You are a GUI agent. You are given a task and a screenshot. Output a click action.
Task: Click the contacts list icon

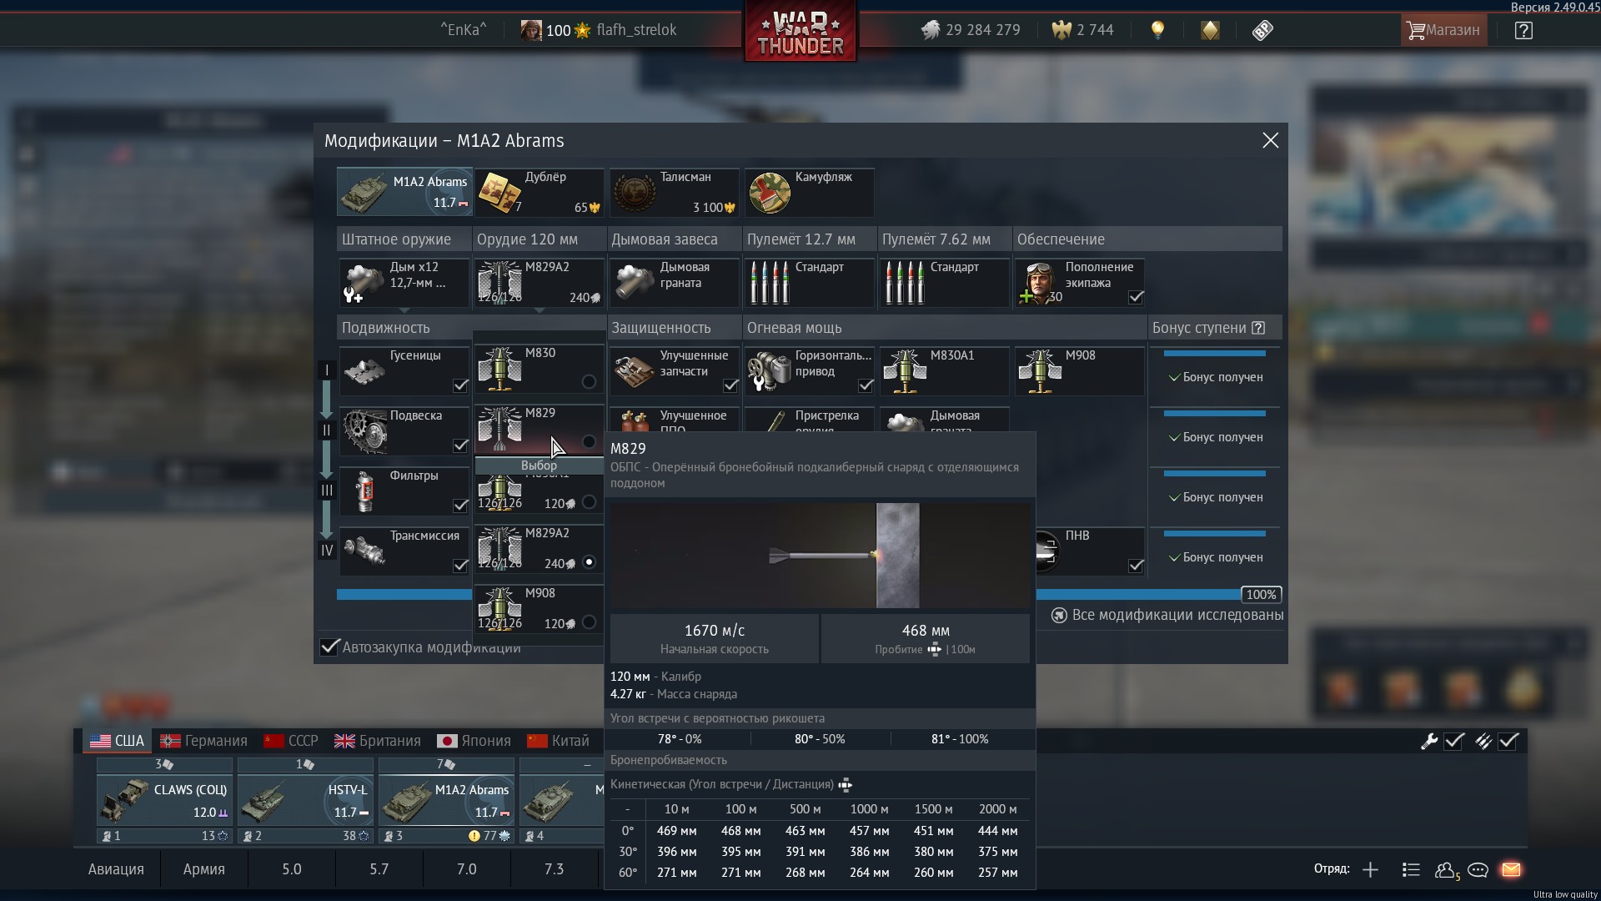1411,870
